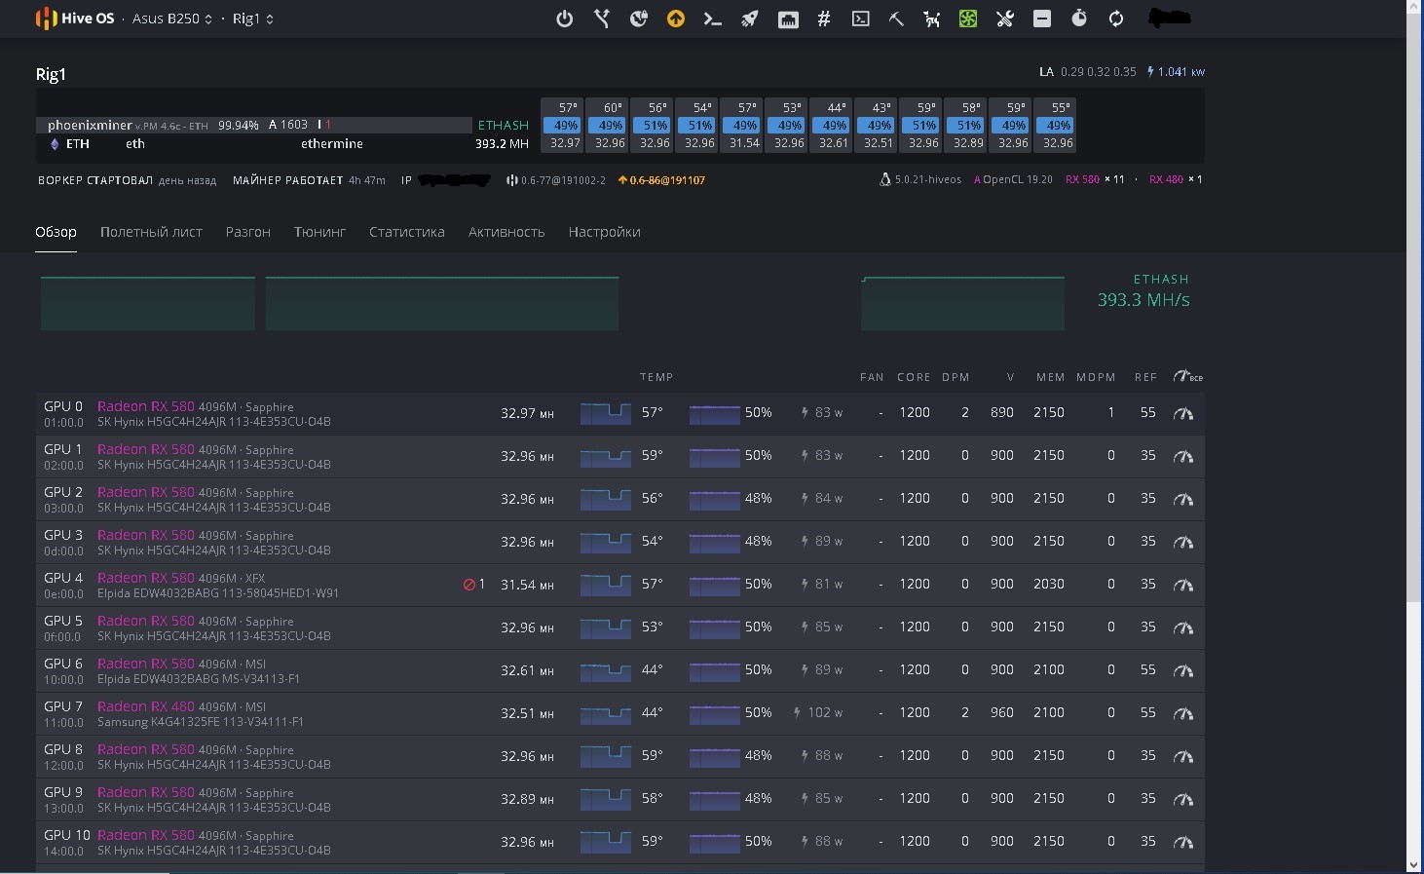Click GPU 9 hashrate 32.89 MH
The height and width of the screenshot is (874, 1424).
point(527,799)
